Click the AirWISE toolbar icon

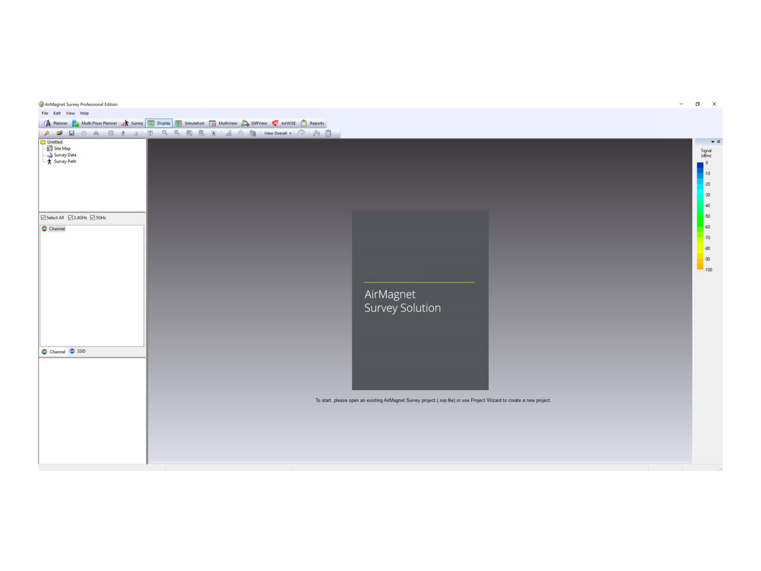pos(275,123)
